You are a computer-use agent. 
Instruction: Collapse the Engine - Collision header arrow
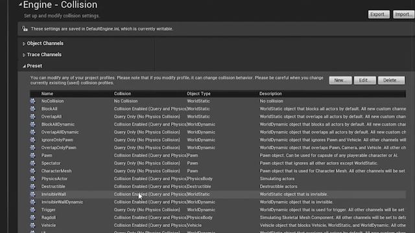tap(20, 5)
